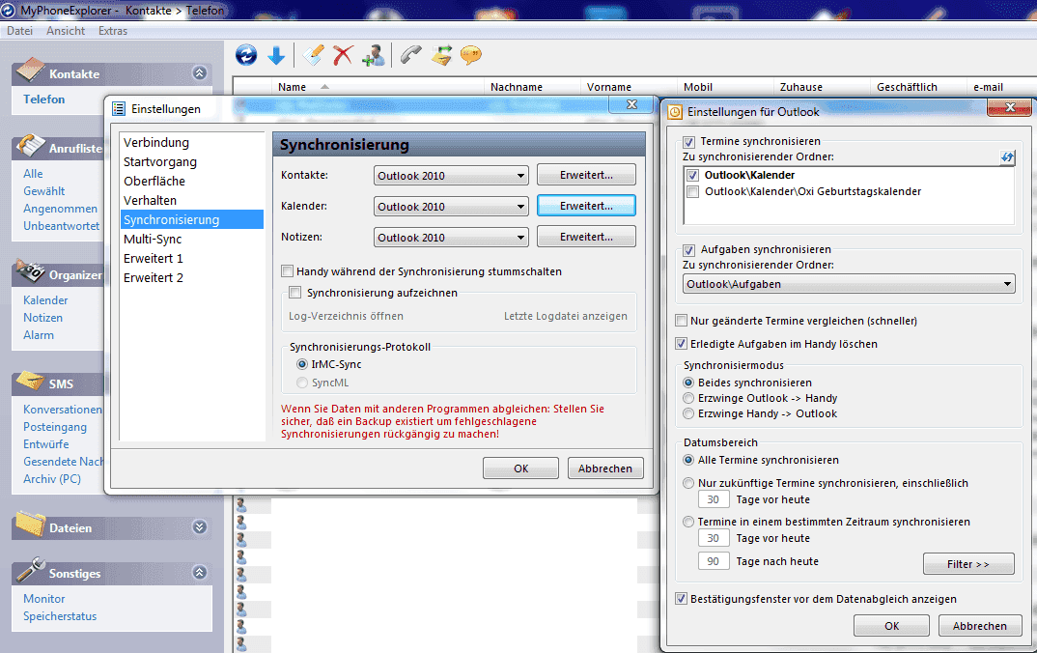Click Erweitert button for Kontakte
The height and width of the screenshot is (653, 1037).
pyautogui.click(x=586, y=175)
